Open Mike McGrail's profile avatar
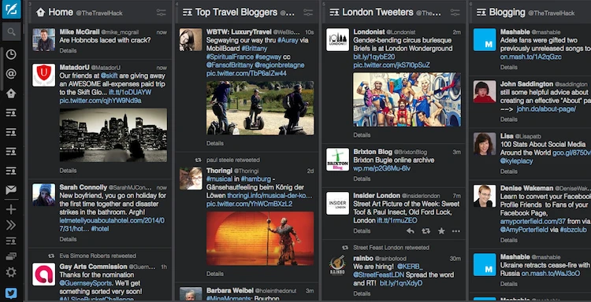591x302 pixels. pyautogui.click(x=43, y=40)
